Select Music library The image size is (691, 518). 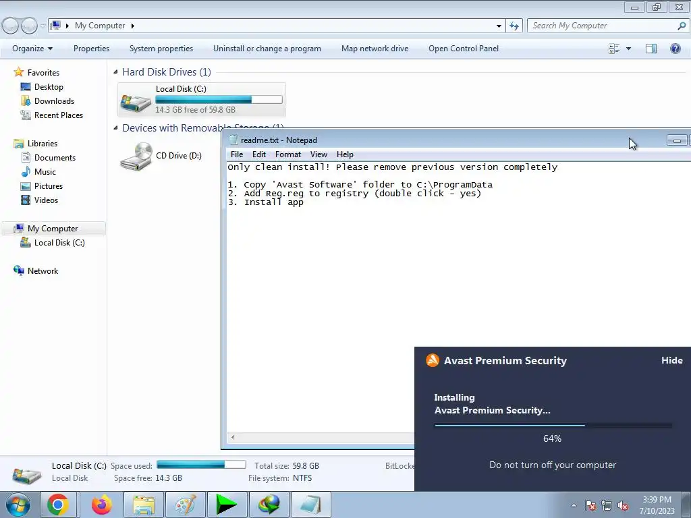click(x=45, y=172)
